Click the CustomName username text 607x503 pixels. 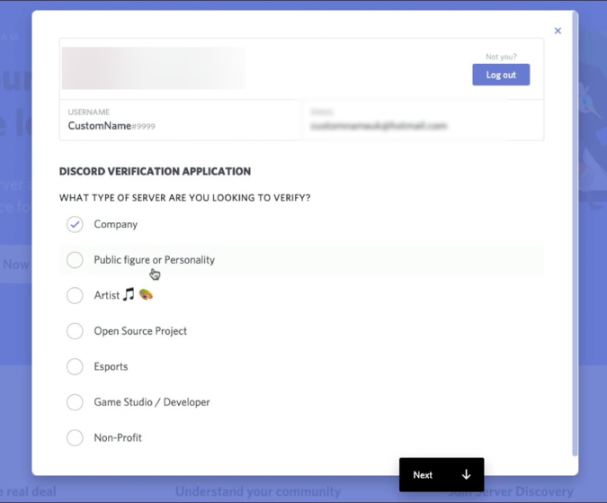click(100, 126)
